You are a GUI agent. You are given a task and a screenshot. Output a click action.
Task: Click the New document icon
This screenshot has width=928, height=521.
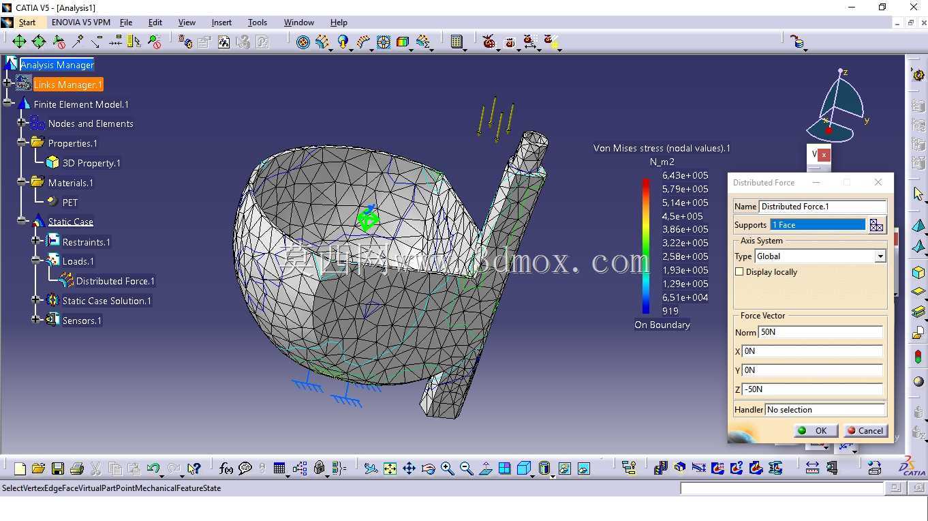(20, 468)
